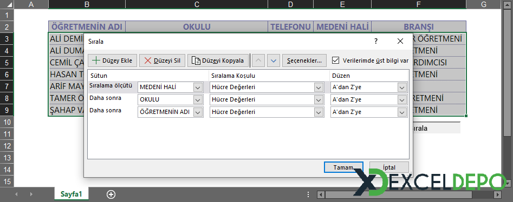The height and width of the screenshot is (202, 513).
Task: Click the Düzeyi Sil button
Action: click(163, 60)
